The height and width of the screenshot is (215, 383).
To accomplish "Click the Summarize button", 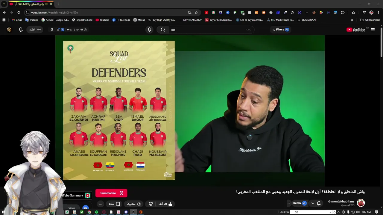I will pos(111,193).
